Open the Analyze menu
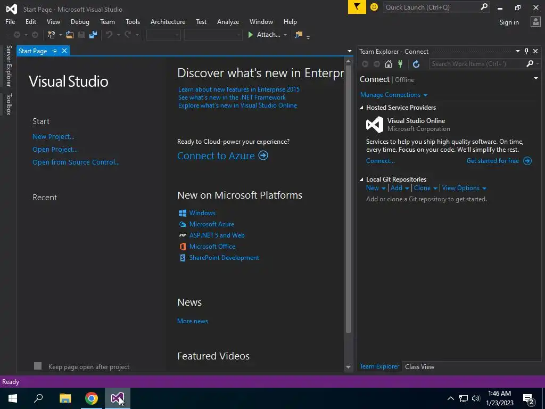The height and width of the screenshot is (409, 545). click(228, 21)
